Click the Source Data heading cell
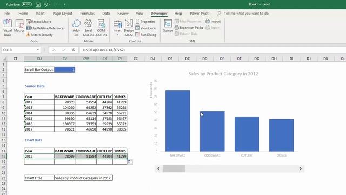 click(x=39, y=86)
